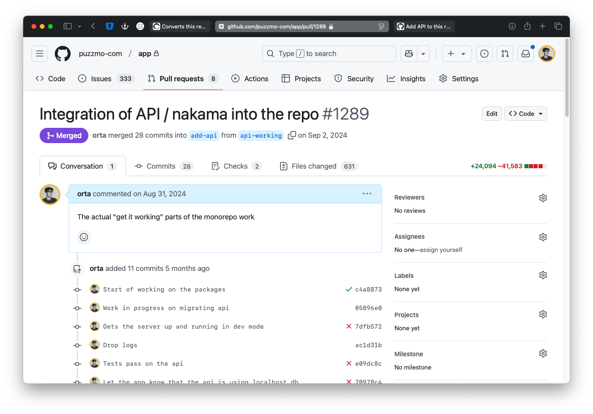593x414 pixels.
Task: Click the search field to type a query
Action: [328, 53]
